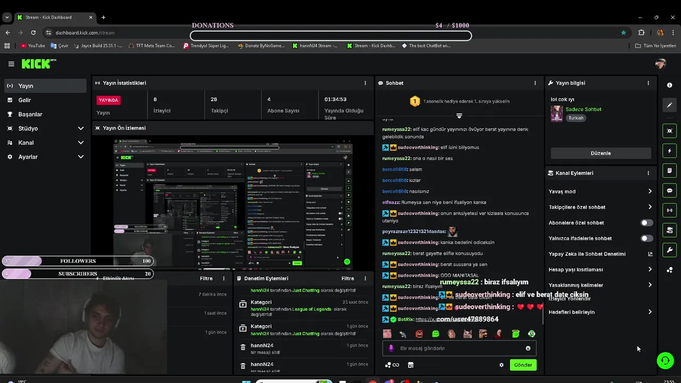Click the wrench icon in the right sidebar
The width and height of the screenshot is (681, 383).
click(x=669, y=250)
